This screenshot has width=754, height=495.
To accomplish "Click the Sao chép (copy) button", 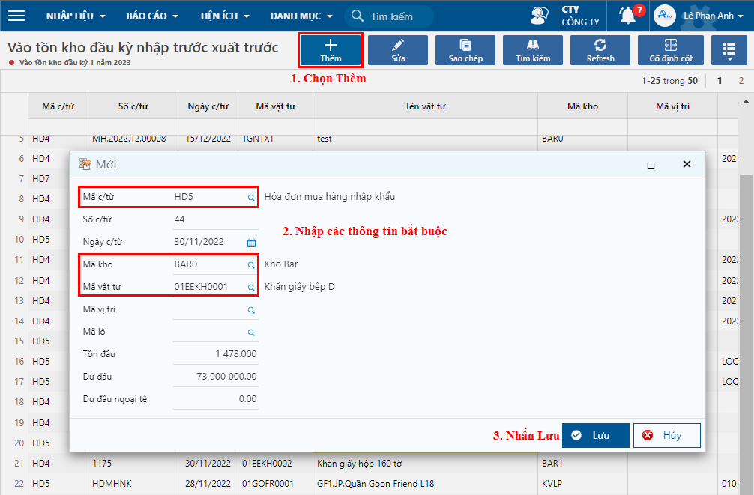I will pyautogui.click(x=465, y=50).
